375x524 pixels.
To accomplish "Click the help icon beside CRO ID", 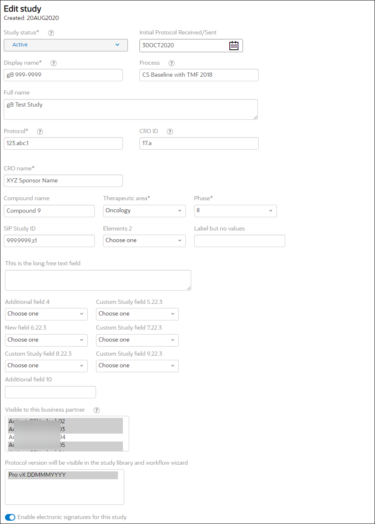I will tap(170, 131).
